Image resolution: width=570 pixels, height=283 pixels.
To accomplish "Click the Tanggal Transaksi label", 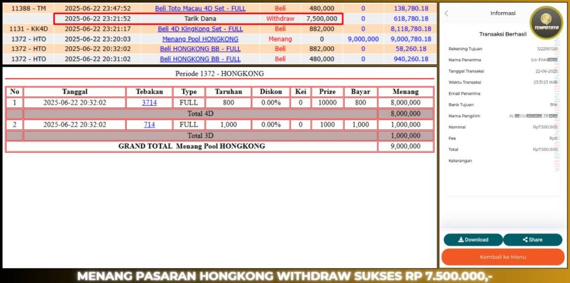I will tap(467, 71).
